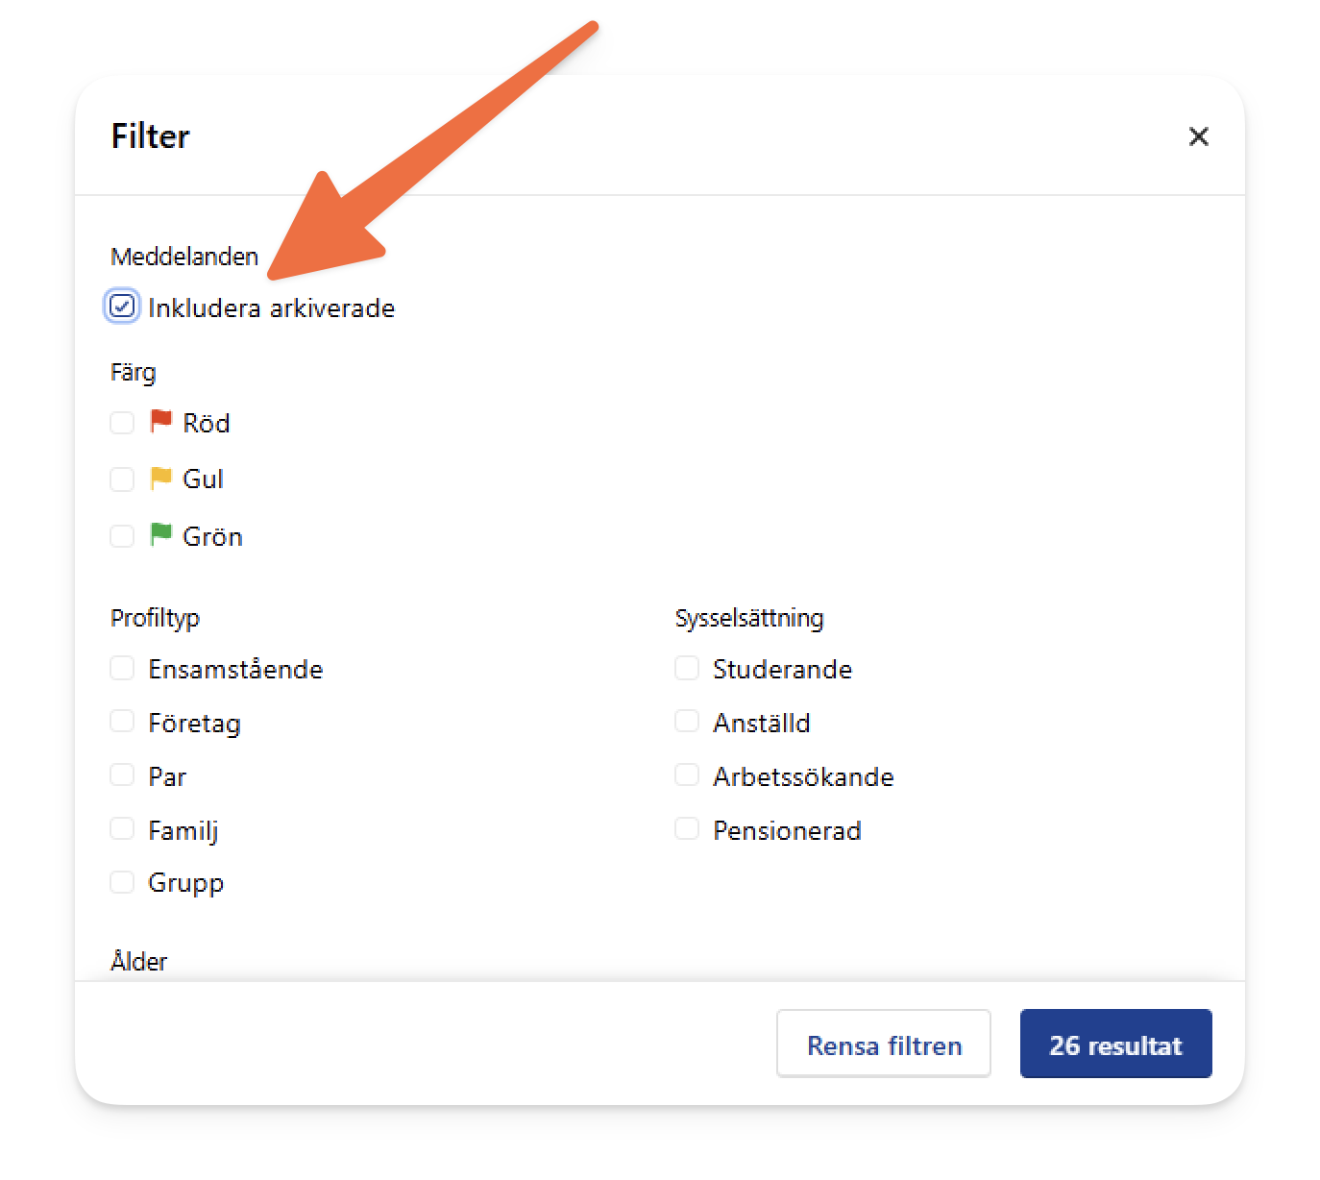
Task: Check the Anställd checkbox
Action: [x=687, y=722]
